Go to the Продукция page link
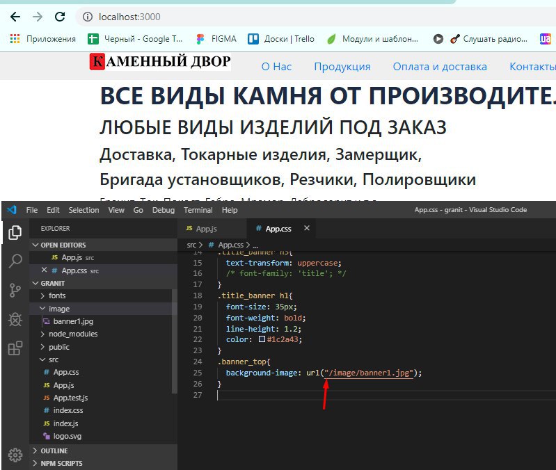The height and width of the screenshot is (470, 556). click(x=342, y=67)
